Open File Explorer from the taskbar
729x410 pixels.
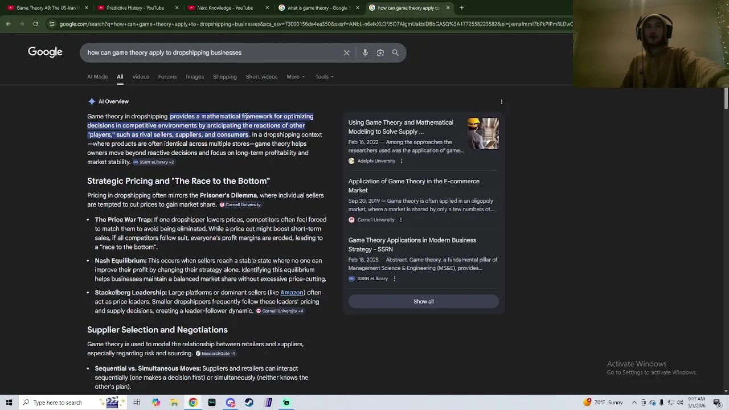tap(174, 403)
